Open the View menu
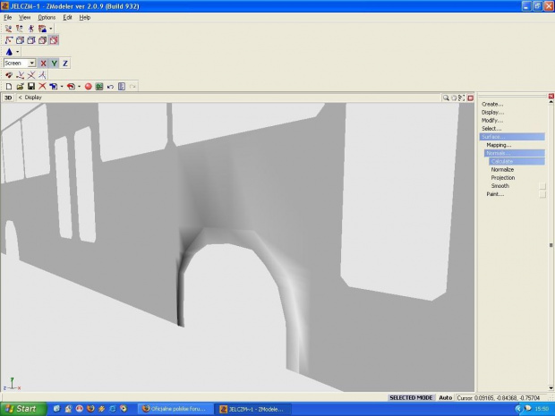This screenshot has width=555, height=416. tap(24, 17)
